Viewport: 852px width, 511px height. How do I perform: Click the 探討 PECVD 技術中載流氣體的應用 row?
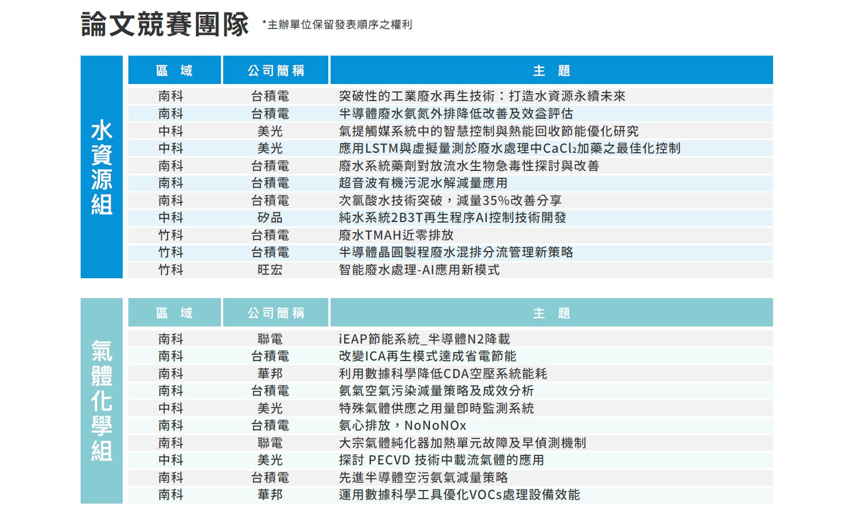[441, 460]
